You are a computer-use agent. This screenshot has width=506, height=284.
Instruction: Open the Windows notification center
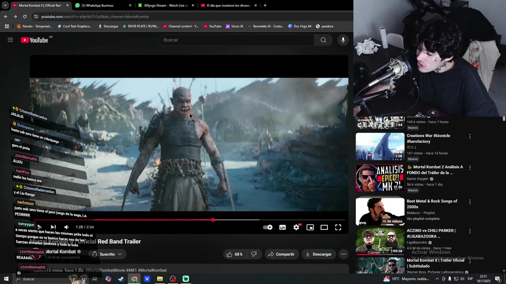tap(498, 279)
